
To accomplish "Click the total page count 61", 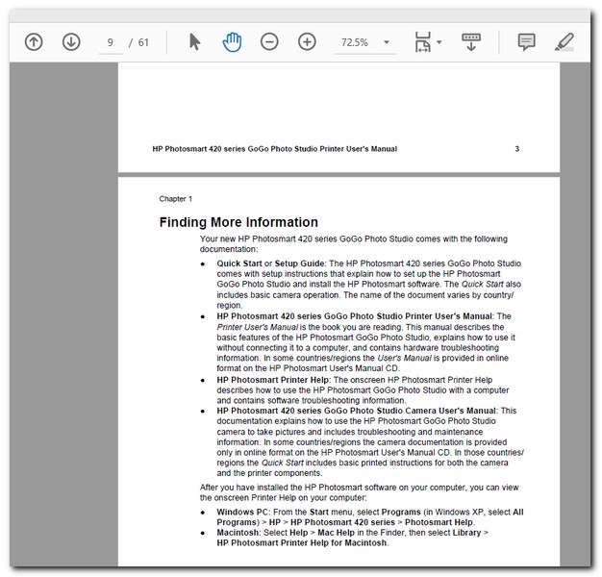I will coord(143,43).
